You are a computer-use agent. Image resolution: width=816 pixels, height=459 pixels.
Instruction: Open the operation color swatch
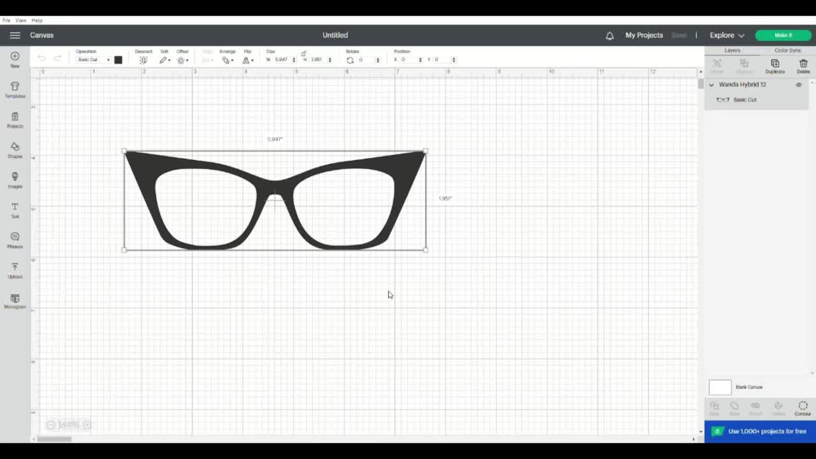tap(118, 60)
